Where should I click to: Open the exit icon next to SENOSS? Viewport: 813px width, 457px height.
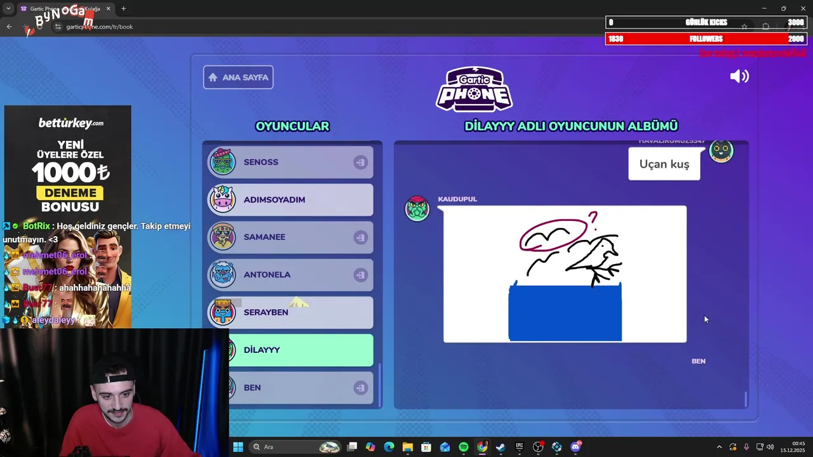coord(360,162)
